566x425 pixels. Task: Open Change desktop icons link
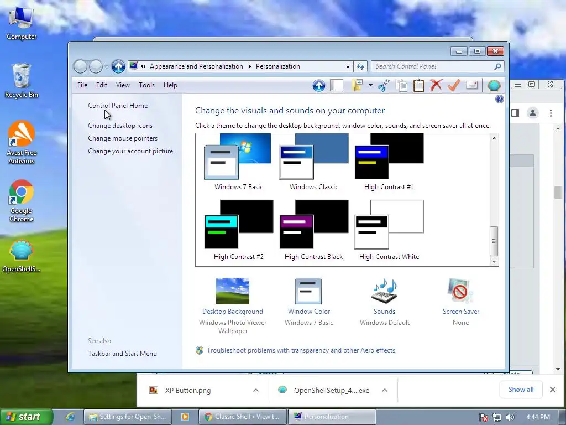(x=120, y=126)
